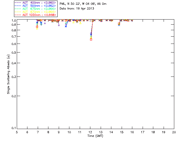Click the x-axis label 12
Viewport: 179px width, 143px height.
point(90,132)
